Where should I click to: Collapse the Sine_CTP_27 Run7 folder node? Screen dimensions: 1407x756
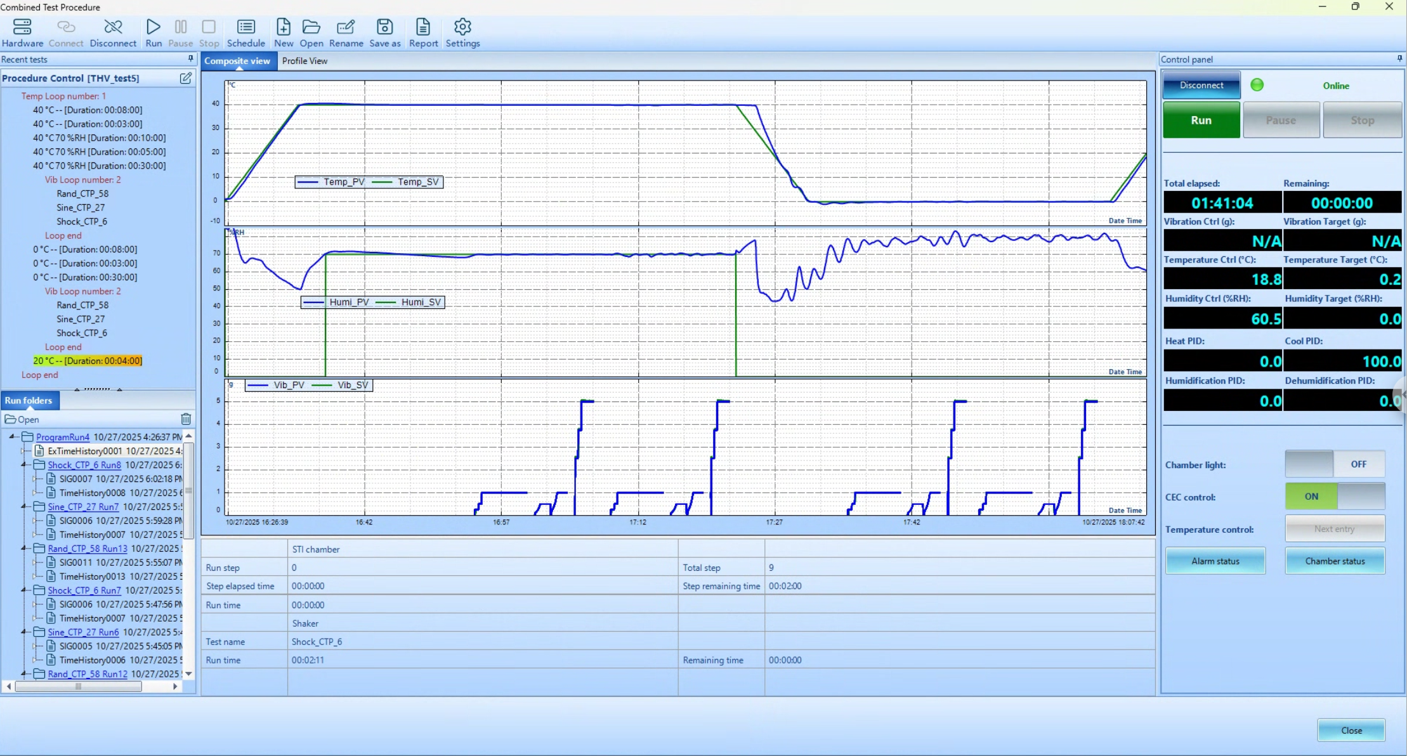(x=24, y=507)
